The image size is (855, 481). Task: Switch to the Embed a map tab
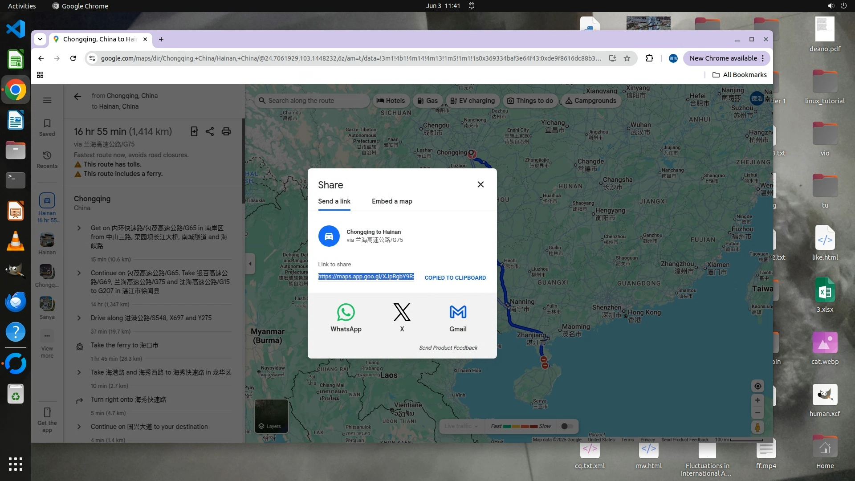392,201
